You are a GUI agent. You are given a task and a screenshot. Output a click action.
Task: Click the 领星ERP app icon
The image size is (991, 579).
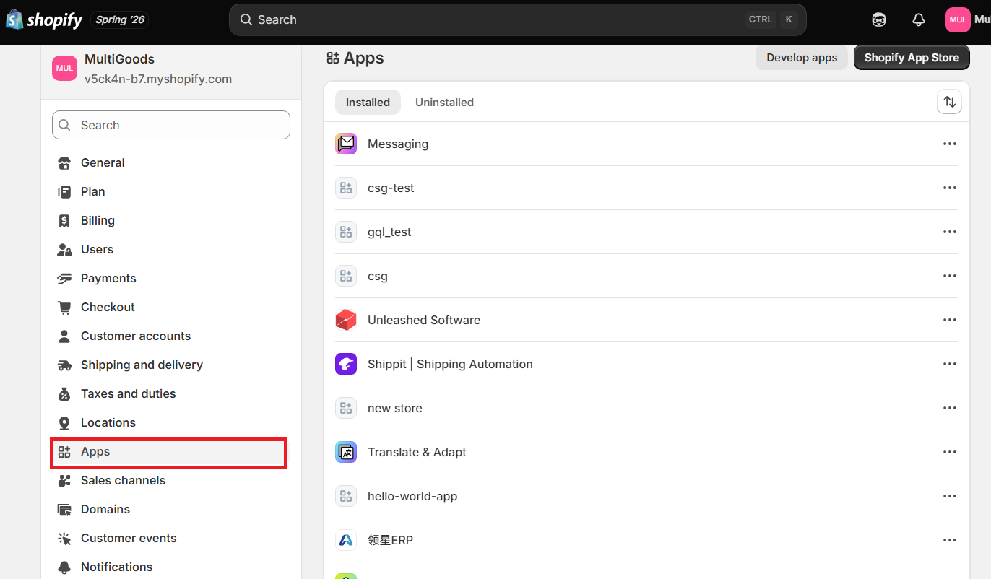click(x=346, y=540)
